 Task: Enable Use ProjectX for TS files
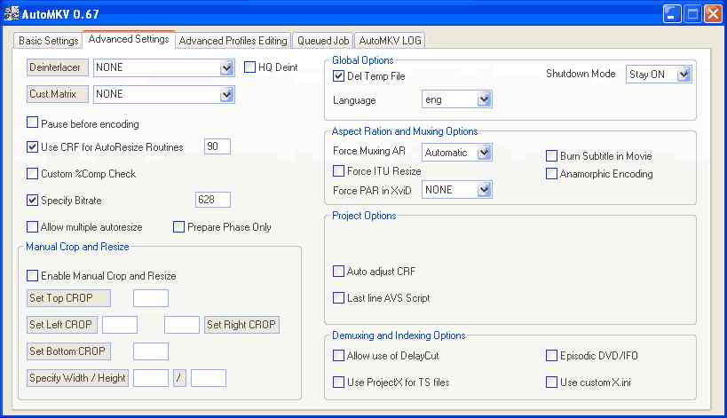click(338, 383)
